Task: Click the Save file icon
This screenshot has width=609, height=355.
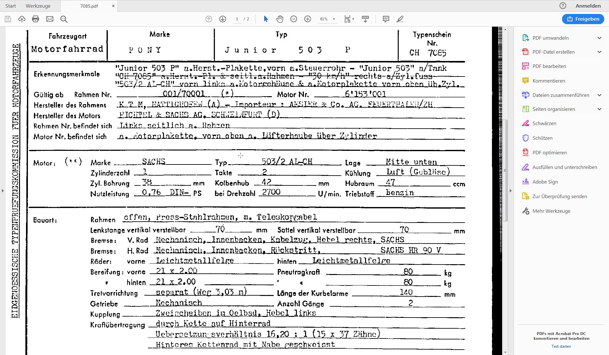Action: point(8,19)
